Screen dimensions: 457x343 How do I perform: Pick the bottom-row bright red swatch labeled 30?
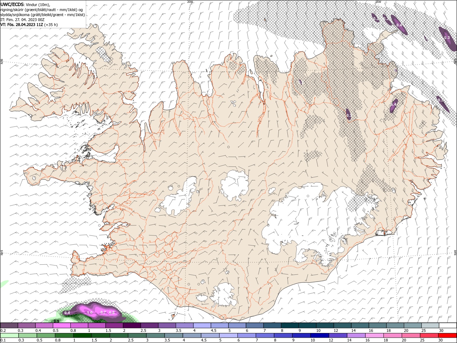click(x=448, y=335)
